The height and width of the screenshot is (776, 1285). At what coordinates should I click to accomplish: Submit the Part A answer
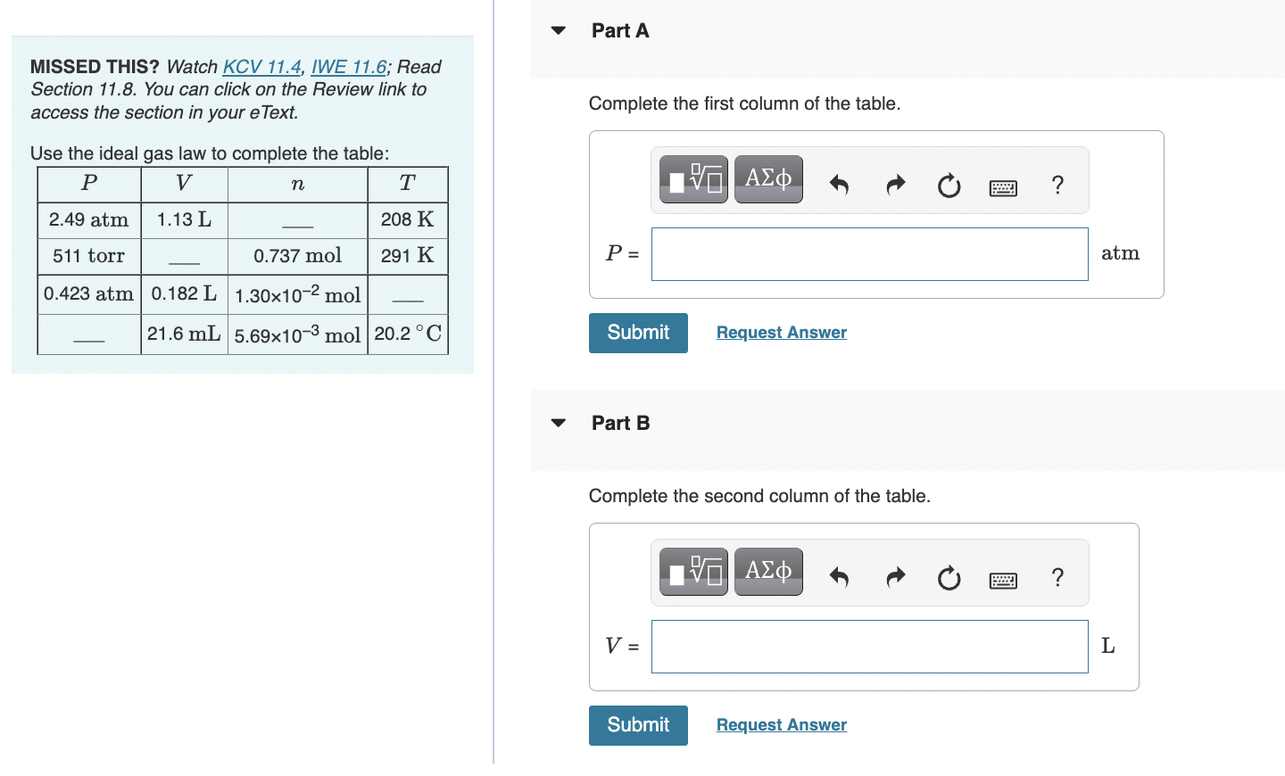pyautogui.click(x=638, y=333)
